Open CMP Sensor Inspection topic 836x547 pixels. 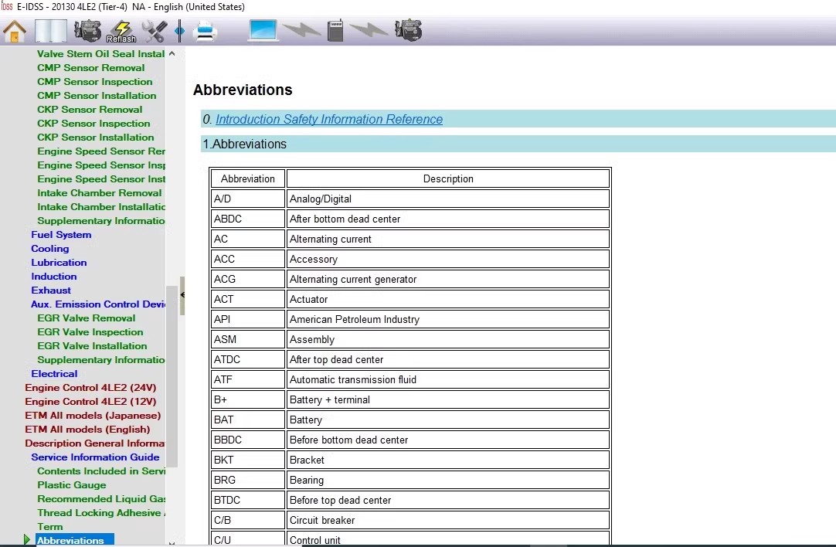[95, 82]
